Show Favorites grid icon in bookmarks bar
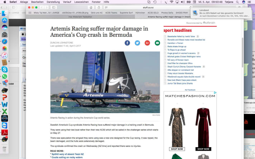Viewport: 255px width, 159px height. point(30,13)
